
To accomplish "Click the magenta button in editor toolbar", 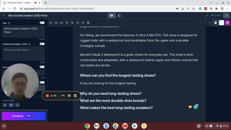I will [x=227, y=23].
